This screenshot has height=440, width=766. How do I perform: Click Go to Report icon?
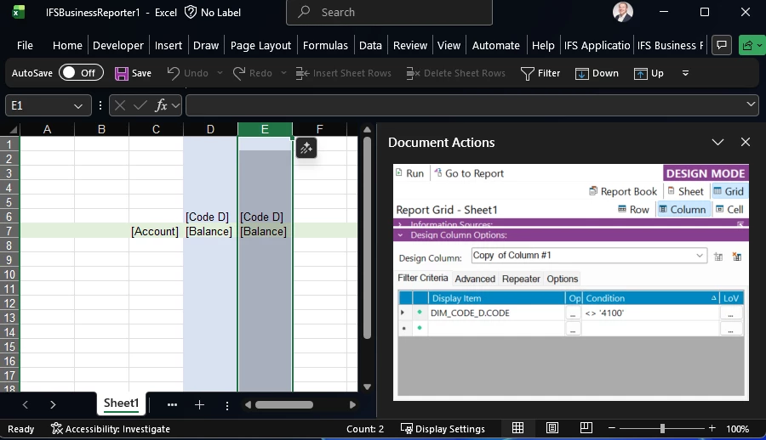point(437,173)
